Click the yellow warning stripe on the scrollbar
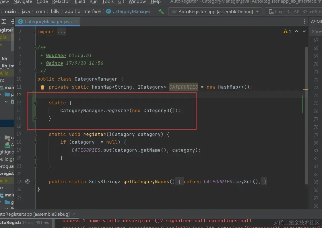This screenshot has width=322, height=228. click(306, 90)
